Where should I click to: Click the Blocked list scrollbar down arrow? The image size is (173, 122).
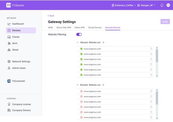tap(157, 119)
